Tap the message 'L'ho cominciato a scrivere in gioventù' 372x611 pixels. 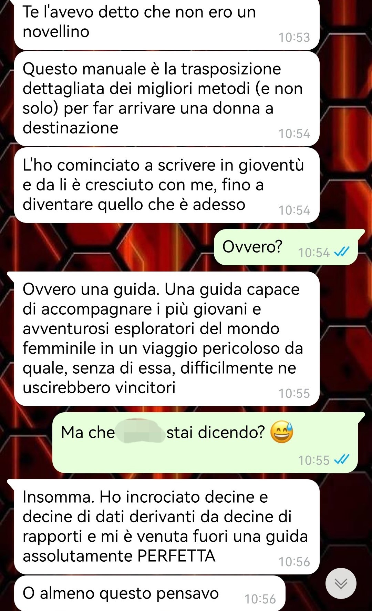coord(167,185)
